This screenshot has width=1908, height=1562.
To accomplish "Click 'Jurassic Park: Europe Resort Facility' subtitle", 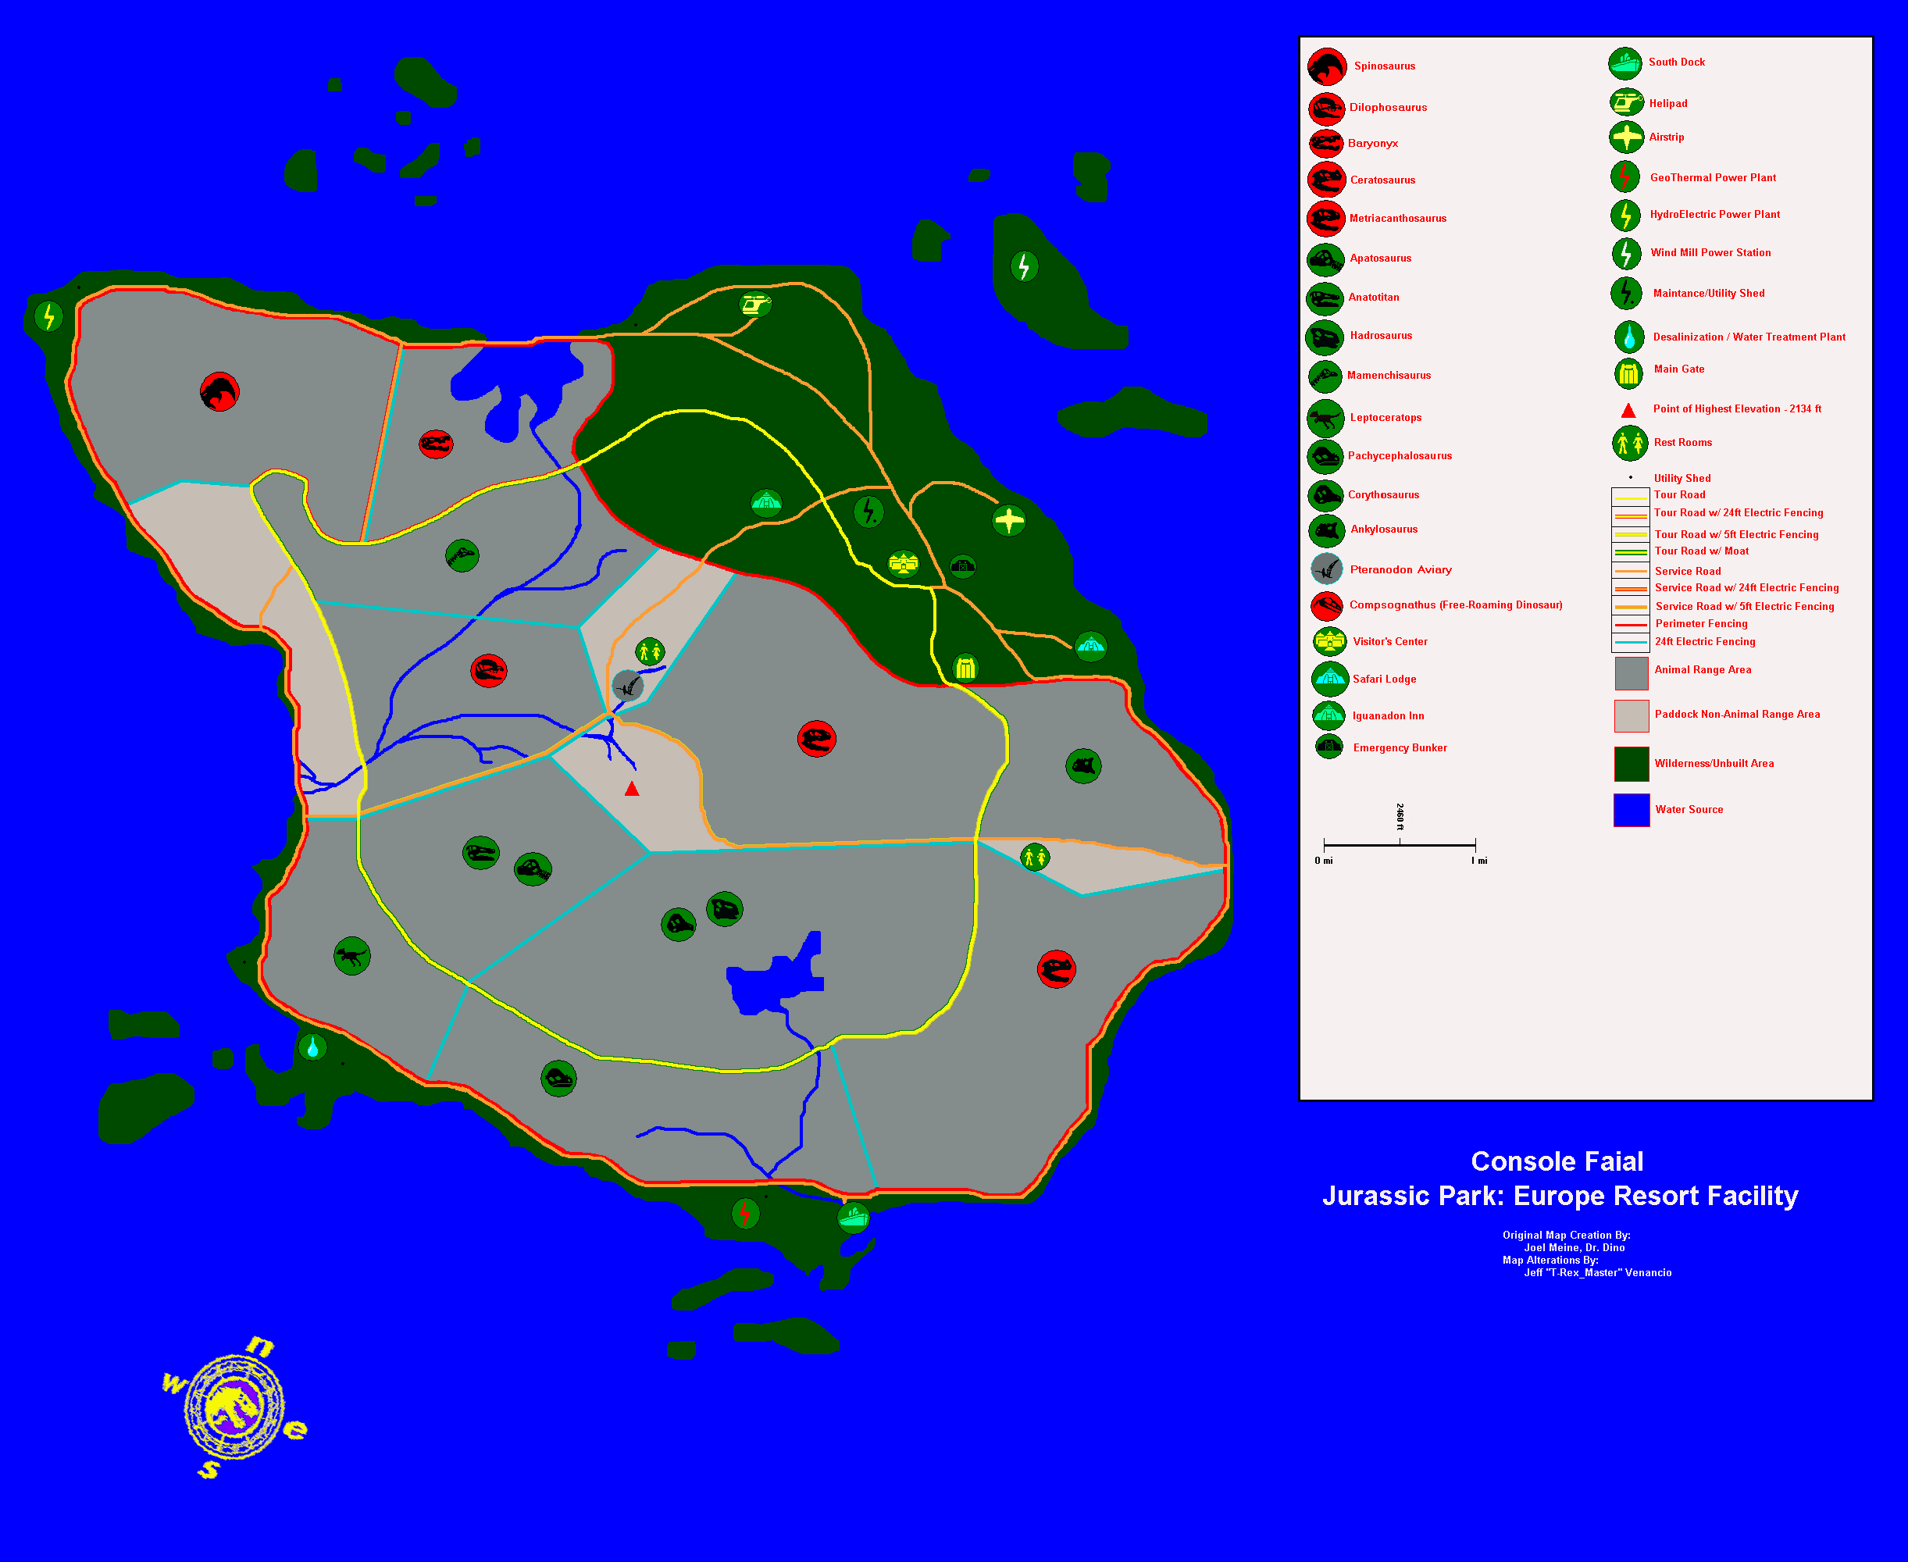I will [x=1560, y=1196].
